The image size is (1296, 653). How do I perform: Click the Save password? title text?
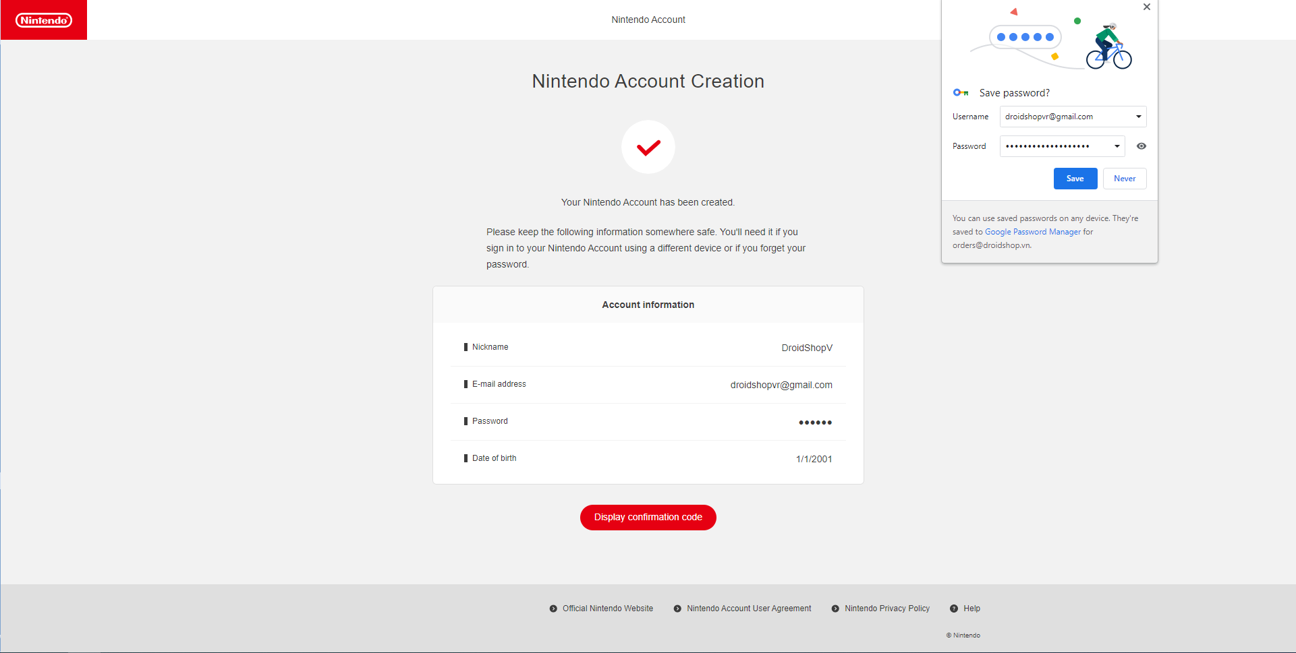1015,93
